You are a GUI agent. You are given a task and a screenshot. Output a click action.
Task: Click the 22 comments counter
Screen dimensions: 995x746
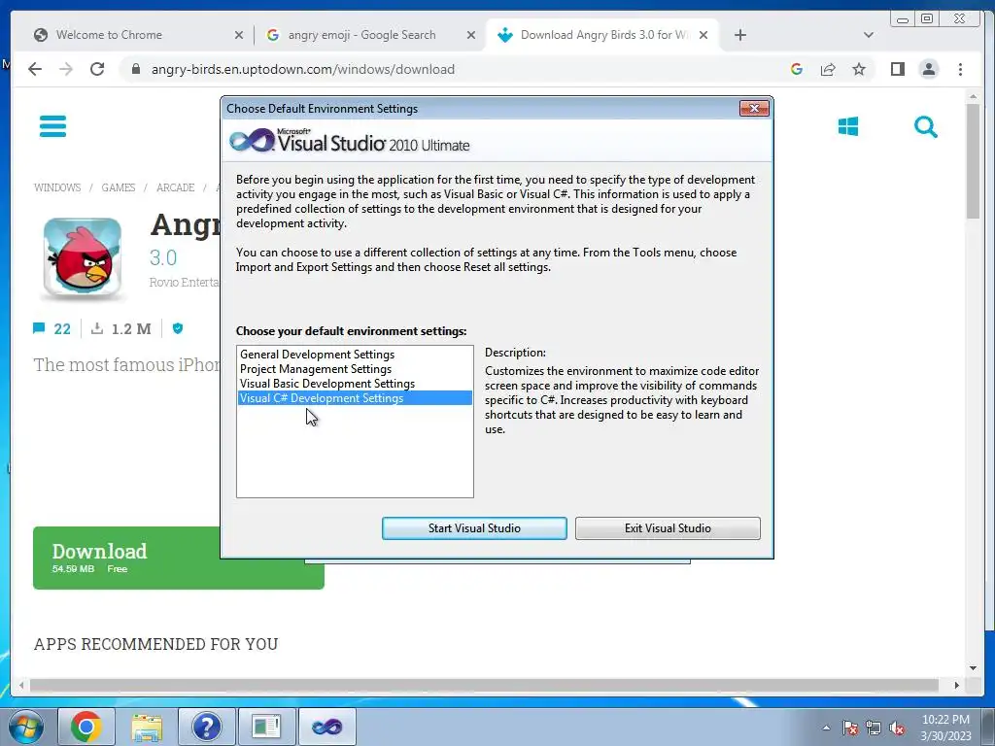click(52, 328)
